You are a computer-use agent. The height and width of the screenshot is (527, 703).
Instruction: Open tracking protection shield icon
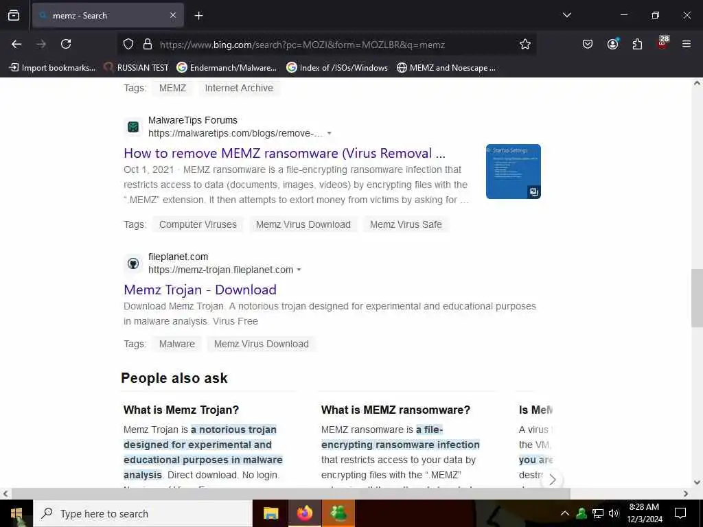pos(128,45)
